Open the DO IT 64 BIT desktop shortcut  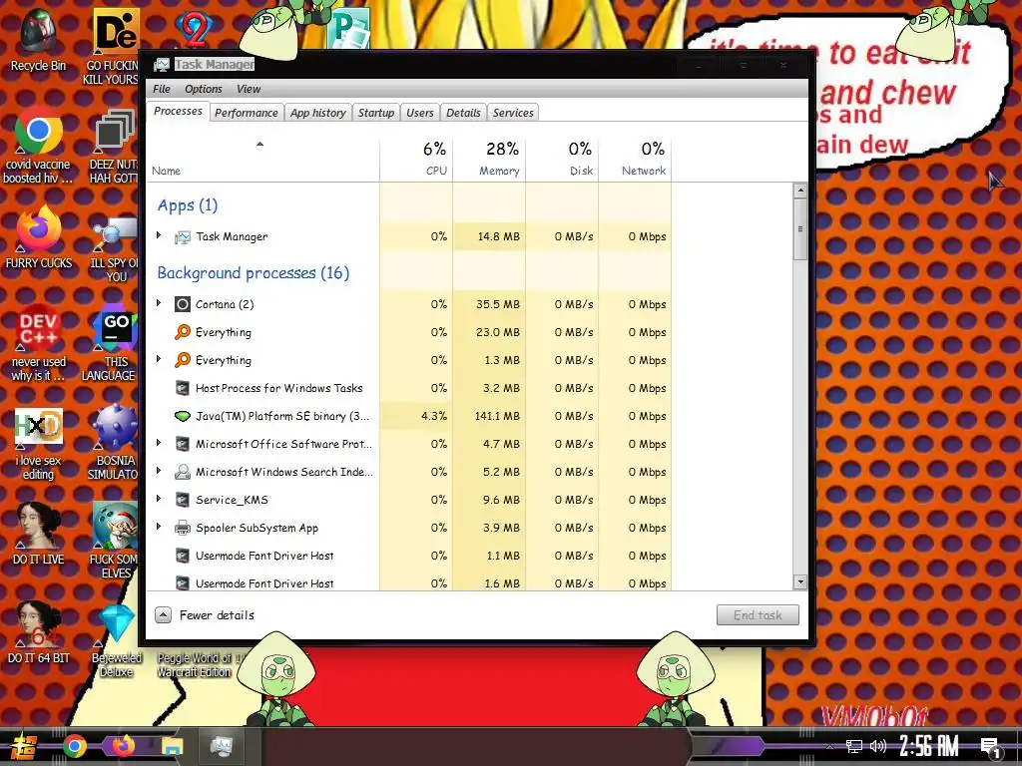pyautogui.click(x=39, y=633)
